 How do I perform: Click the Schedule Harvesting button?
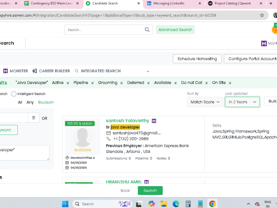pos(197,59)
